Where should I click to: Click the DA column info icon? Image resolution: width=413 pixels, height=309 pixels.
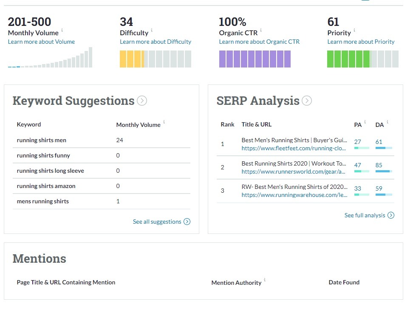(x=388, y=122)
